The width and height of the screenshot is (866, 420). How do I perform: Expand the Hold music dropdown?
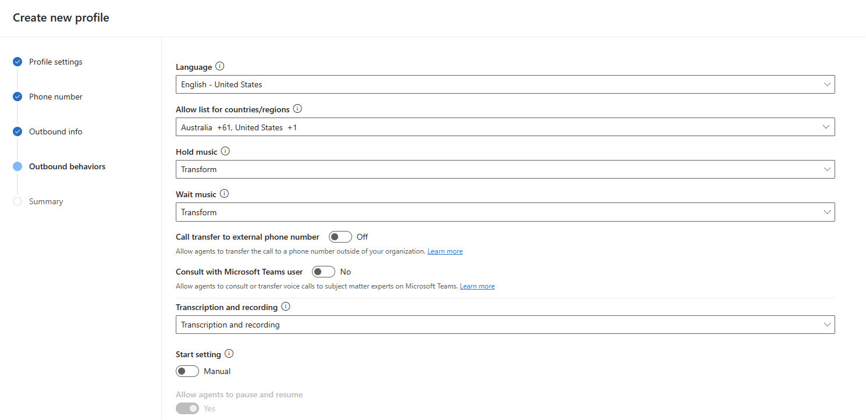505,169
